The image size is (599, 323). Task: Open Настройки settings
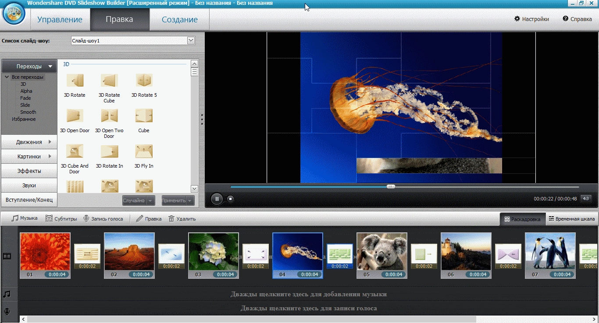[x=531, y=19]
